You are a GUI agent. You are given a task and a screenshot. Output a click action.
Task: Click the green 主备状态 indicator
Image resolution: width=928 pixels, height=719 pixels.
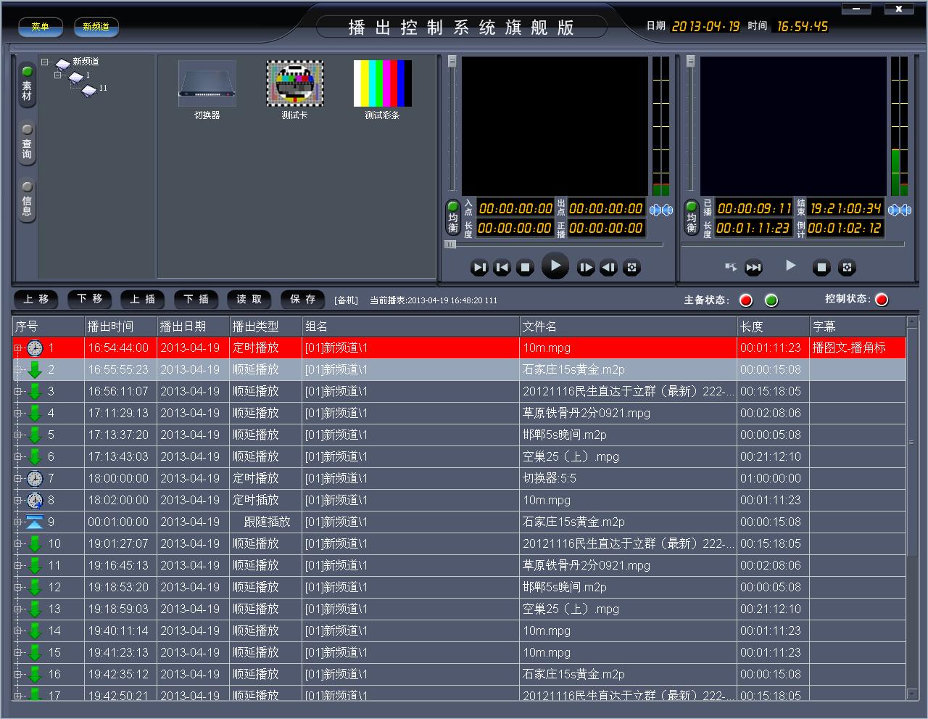[x=771, y=300]
